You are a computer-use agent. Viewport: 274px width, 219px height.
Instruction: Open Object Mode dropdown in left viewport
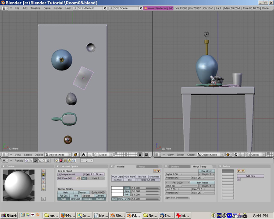(x=58, y=155)
